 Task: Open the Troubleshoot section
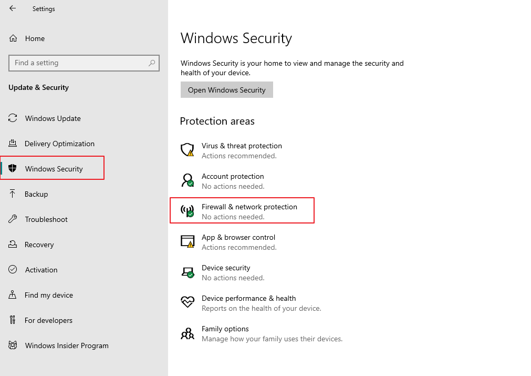[x=46, y=219]
